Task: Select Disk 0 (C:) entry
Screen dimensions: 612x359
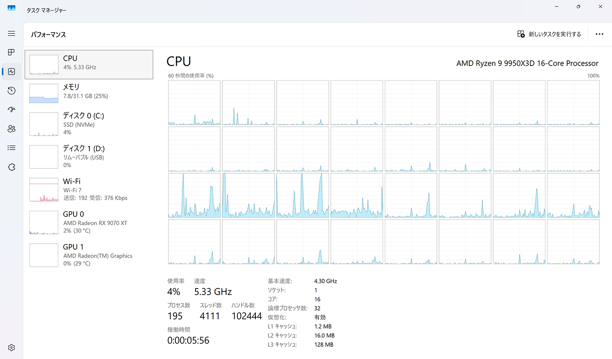Action: tap(89, 124)
